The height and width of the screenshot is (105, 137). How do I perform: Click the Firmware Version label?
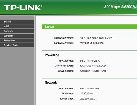tap(64, 38)
